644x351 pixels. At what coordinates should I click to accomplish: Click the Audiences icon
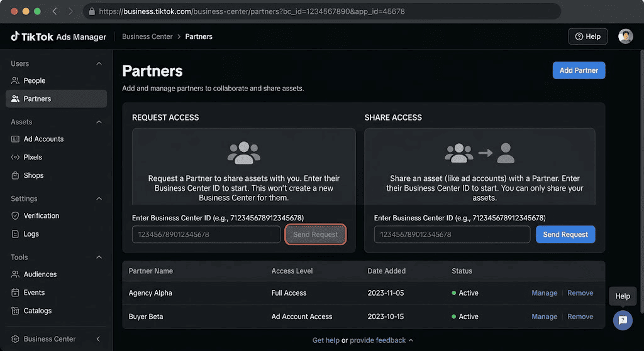(x=15, y=274)
